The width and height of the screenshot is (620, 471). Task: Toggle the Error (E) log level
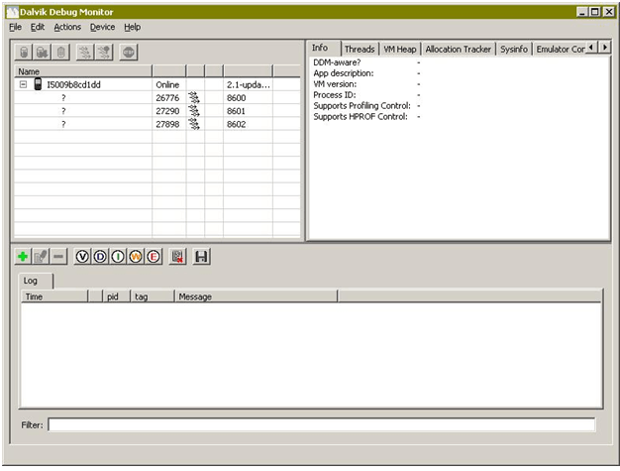tap(154, 257)
